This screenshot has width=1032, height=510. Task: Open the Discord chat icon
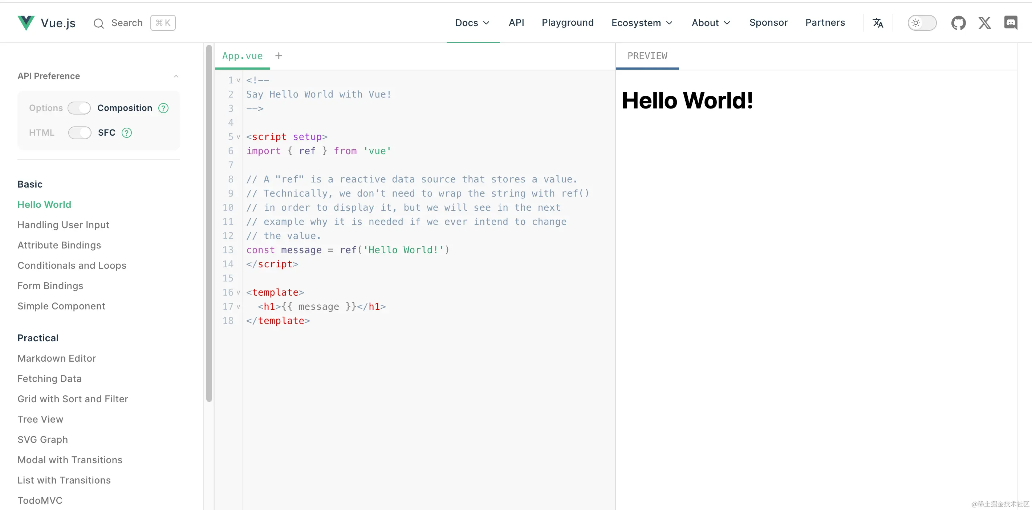click(1010, 23)
